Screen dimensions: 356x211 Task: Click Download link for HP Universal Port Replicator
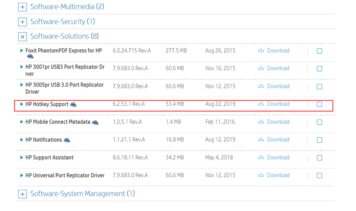[x=278, y=175]
